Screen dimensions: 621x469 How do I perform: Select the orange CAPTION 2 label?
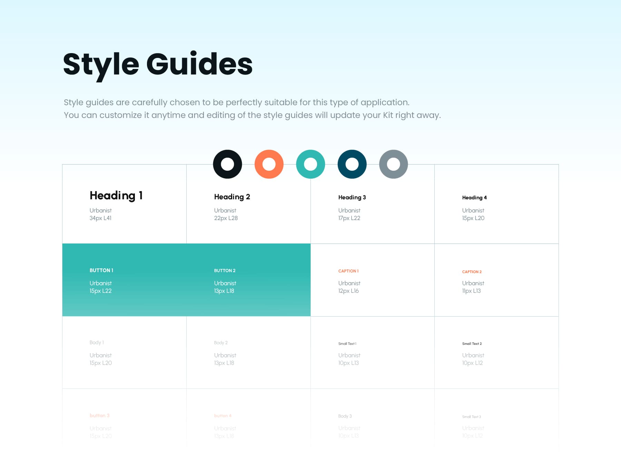coord(472,272)
